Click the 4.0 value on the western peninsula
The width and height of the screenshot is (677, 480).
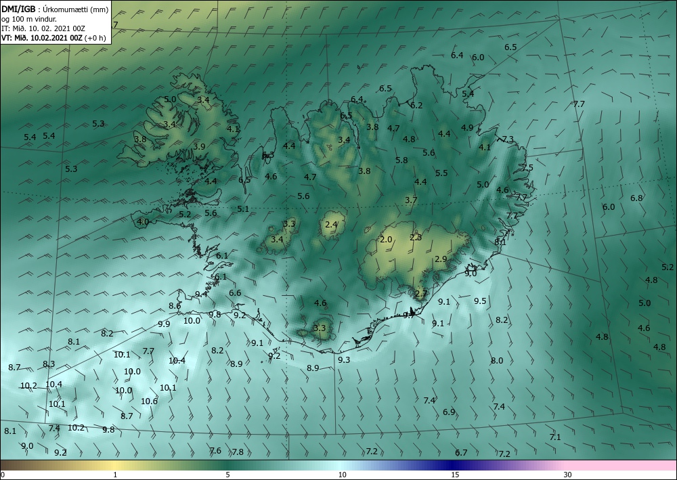[143, 222]
